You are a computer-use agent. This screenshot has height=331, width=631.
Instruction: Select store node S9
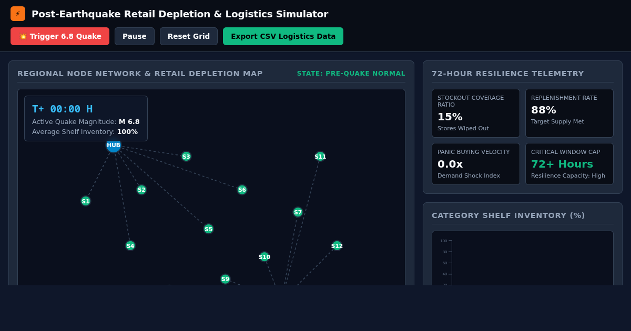[x=226, y=280]
